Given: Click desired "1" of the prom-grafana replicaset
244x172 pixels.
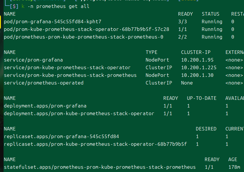Looking at the screenshot, I should tap(197, 136).
